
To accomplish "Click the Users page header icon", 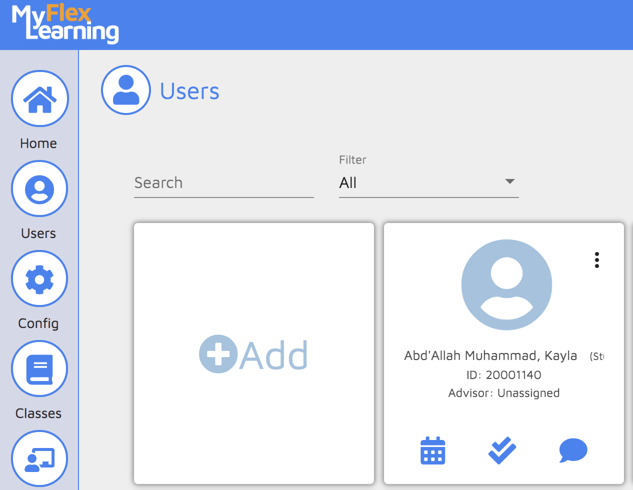I will 126,90.
